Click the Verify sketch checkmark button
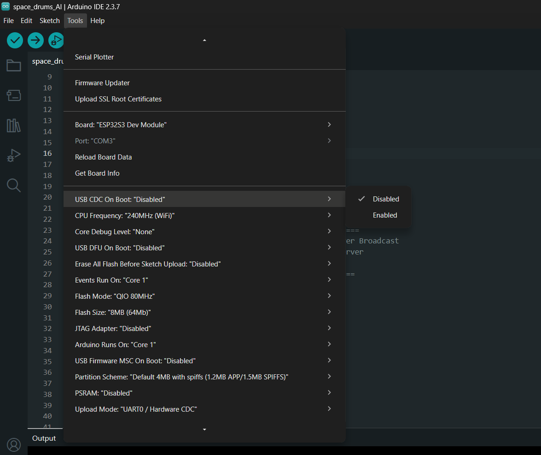The height and width of the screenshot is (455, 541). 15,41
